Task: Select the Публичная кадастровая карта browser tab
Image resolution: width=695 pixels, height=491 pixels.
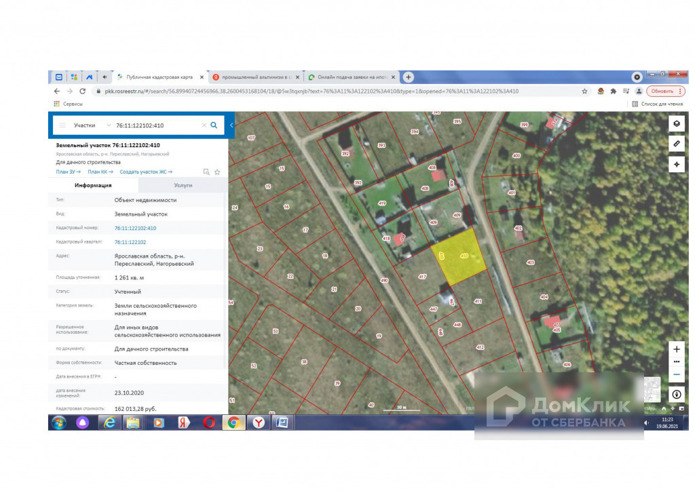Action: [159, 77]
